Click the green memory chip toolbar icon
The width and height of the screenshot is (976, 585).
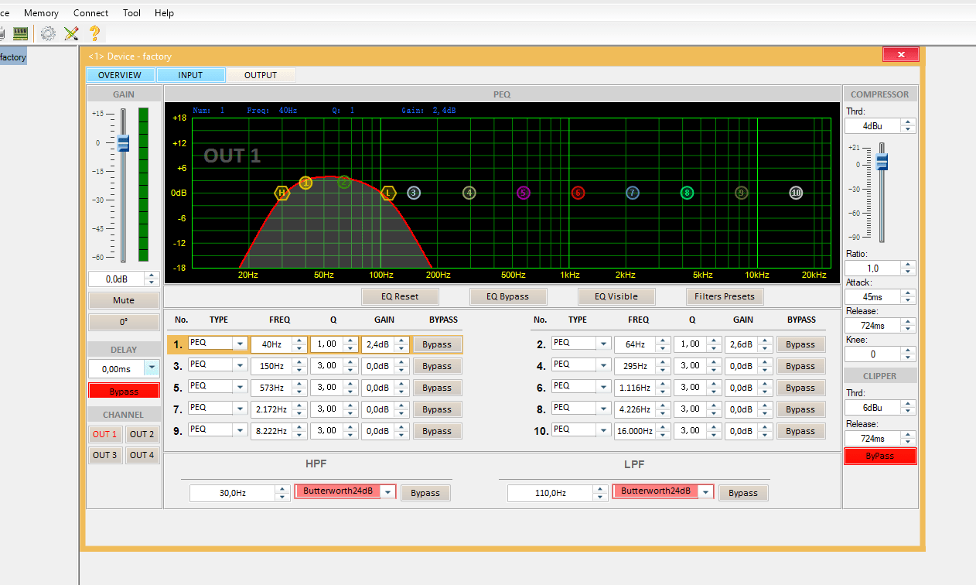coord(21,33)
